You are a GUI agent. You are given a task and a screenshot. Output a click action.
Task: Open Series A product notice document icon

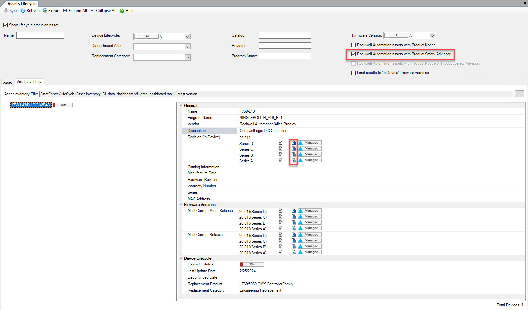pos(280,160)
